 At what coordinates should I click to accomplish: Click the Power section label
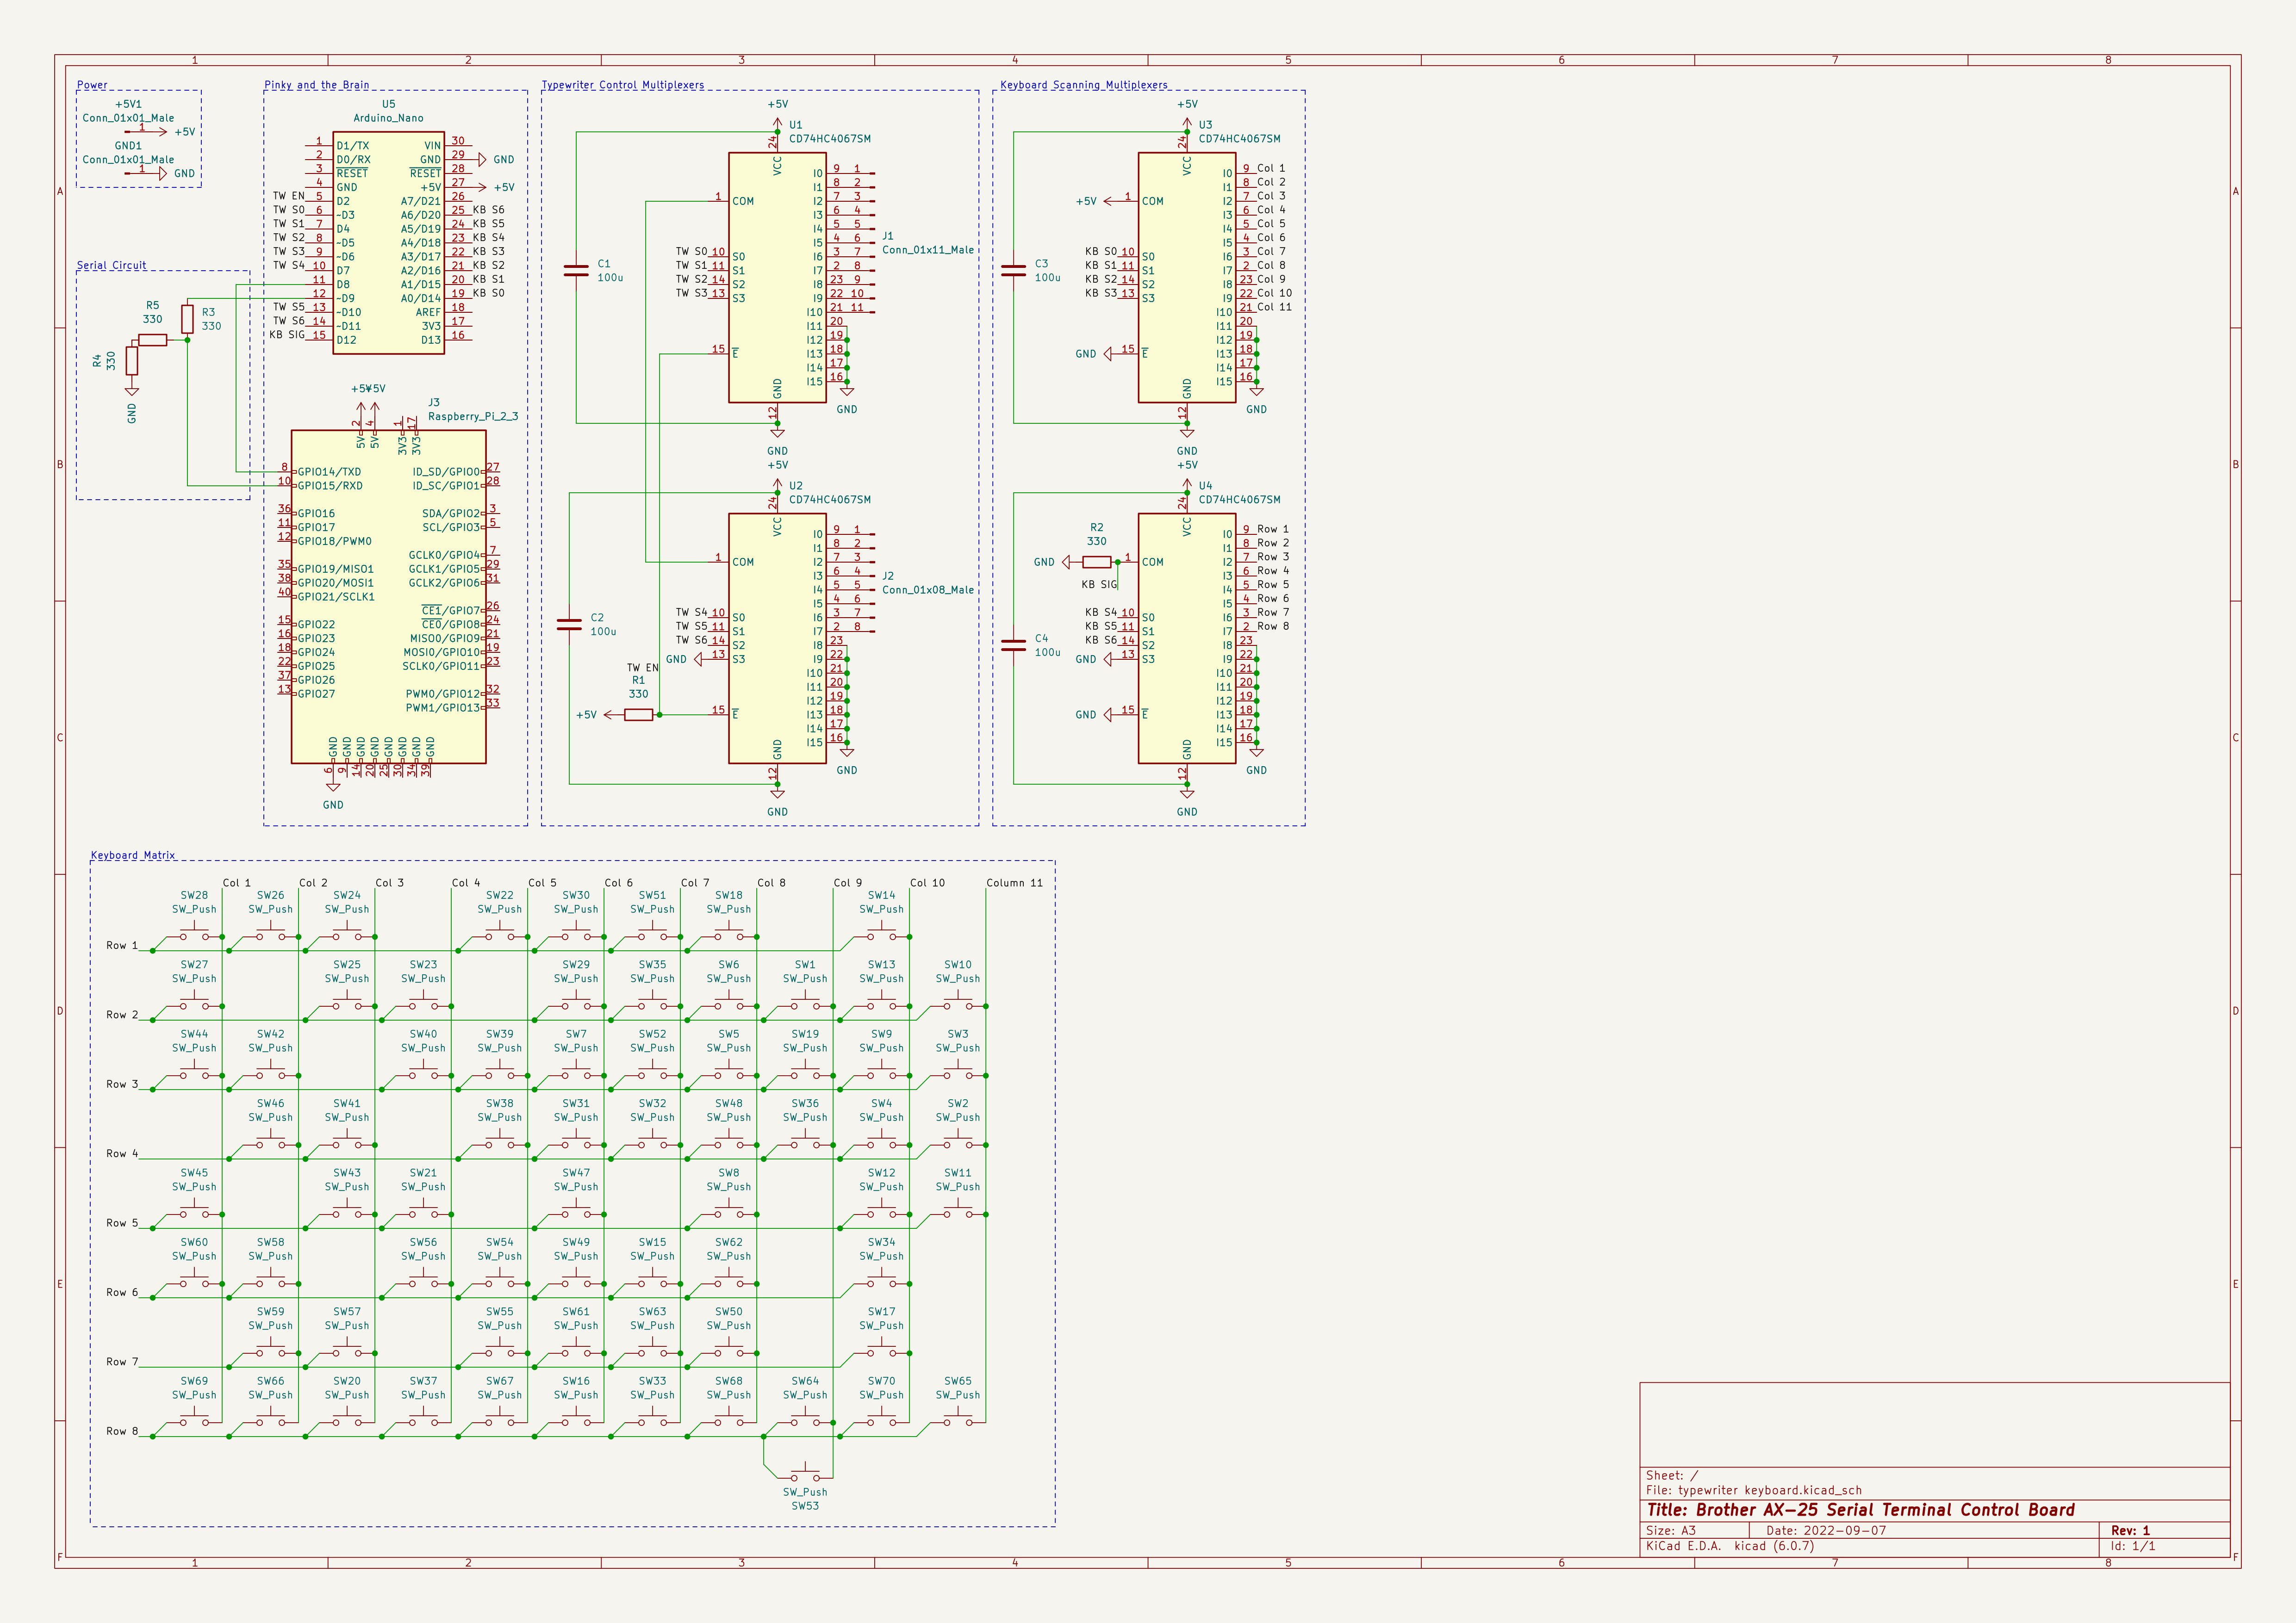tap(92, 85)
